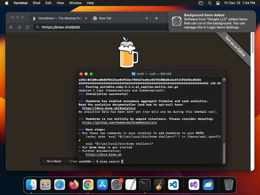Open the Apple menu
The image size is (260, 195).
pyautogui.click(x=7, y=3)
